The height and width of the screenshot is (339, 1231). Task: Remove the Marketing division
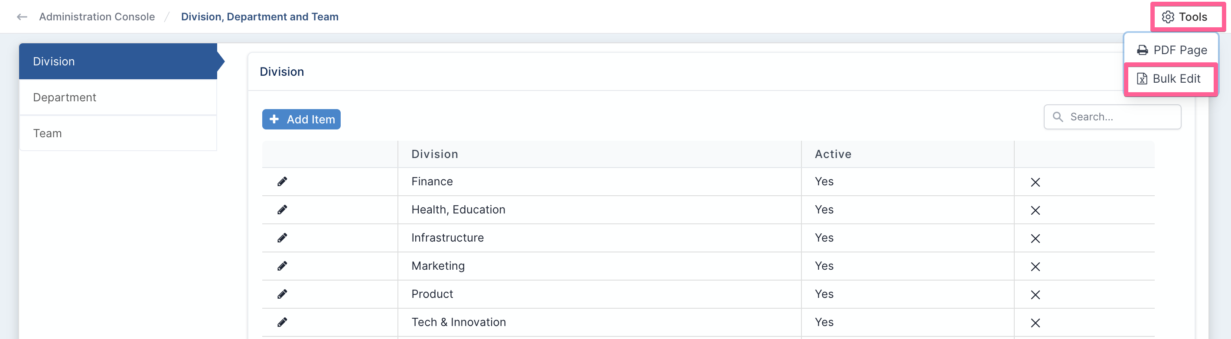click(1035, 267)
